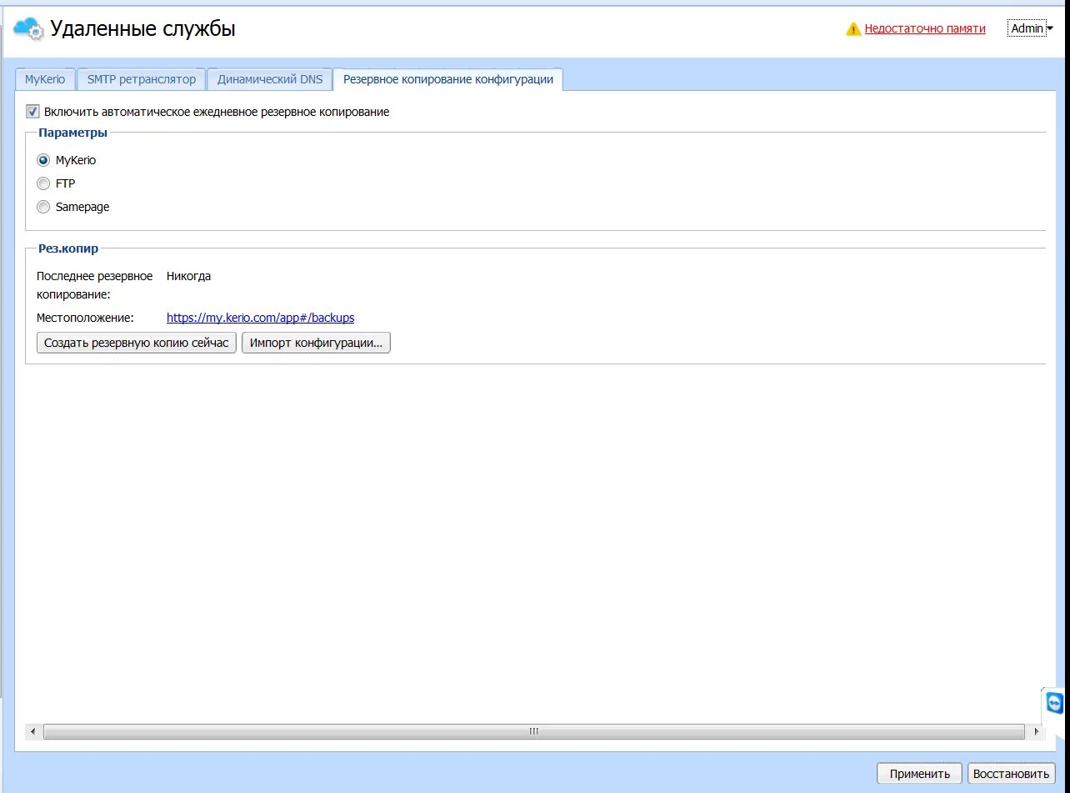Image resolution: width=1070 pixels, height=793 pixels.
Task: Switch to the MyKerio tab
Action: (x=45, y=79)
